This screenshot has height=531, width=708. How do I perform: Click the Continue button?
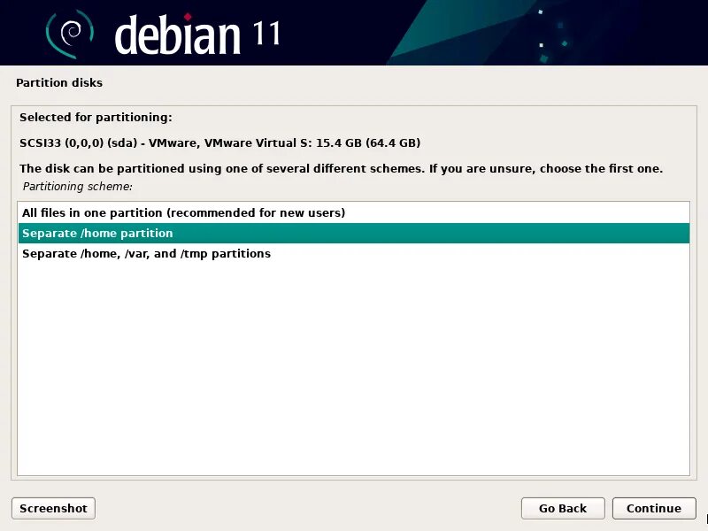click(653, 508)
